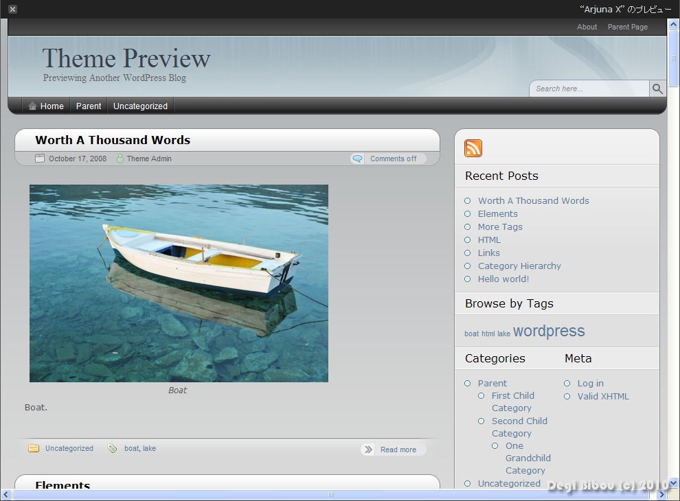Viewport: 680px width, 501px height.
Task: Click the double arrow Read more icon
Action: 368,450
